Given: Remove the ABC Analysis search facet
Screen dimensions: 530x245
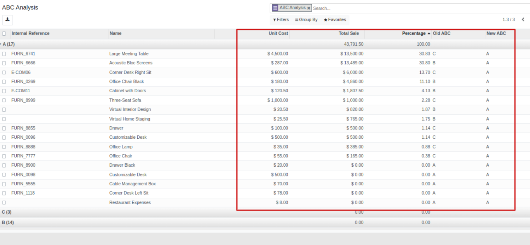Looking at the screenshot, I should 309,8.
